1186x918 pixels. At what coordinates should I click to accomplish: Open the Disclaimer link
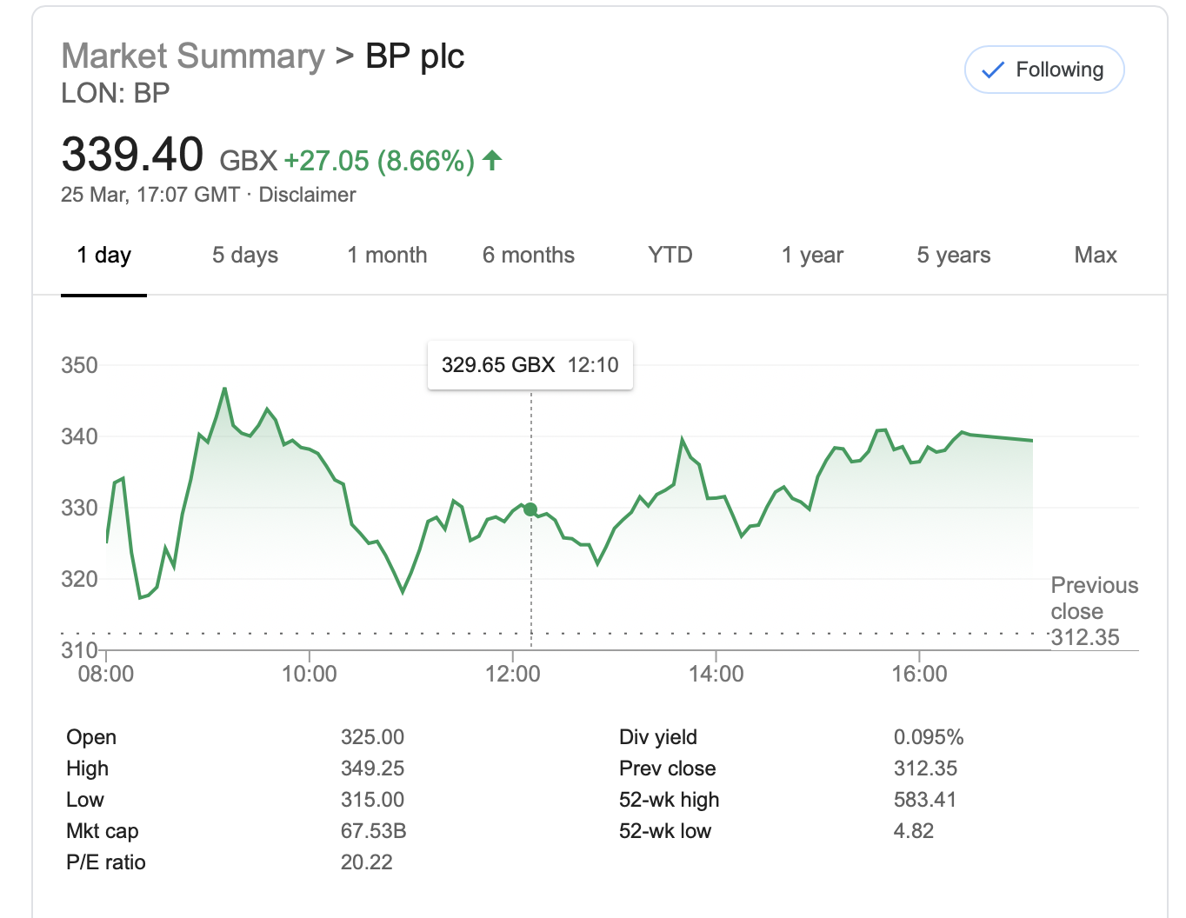(307, 195)
